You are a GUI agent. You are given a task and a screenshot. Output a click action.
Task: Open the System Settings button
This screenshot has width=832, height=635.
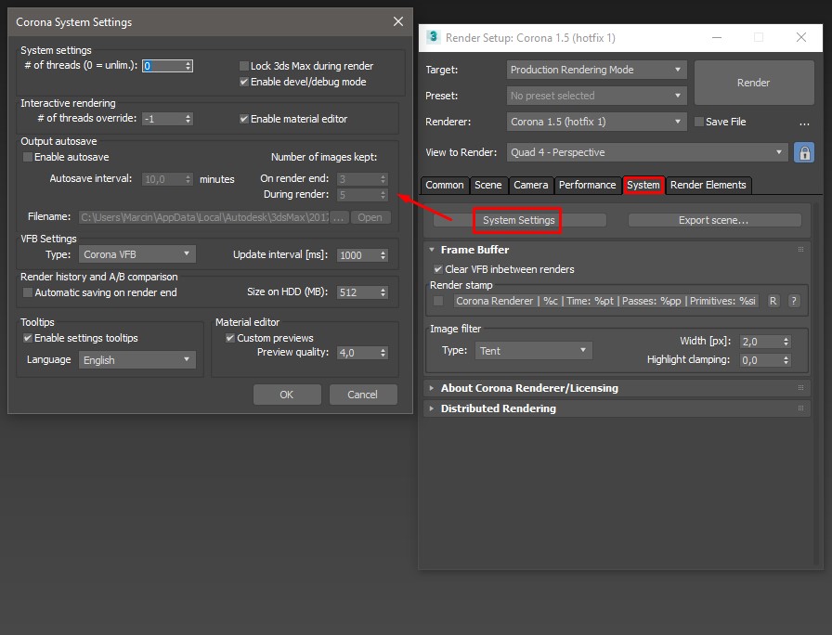(519, 220)
